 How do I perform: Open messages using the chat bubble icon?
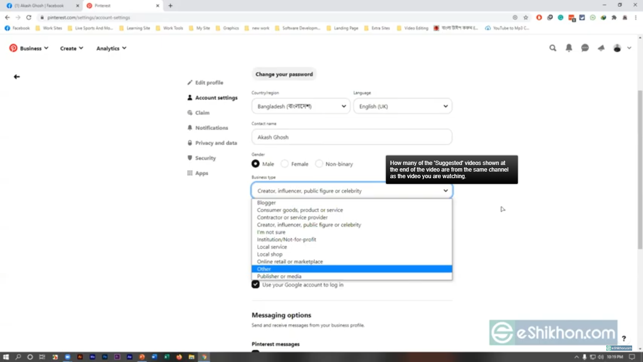585,48
